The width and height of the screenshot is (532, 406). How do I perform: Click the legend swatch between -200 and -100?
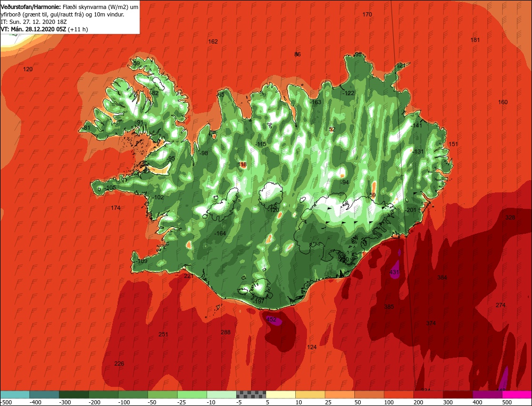[x=103, y=394]
